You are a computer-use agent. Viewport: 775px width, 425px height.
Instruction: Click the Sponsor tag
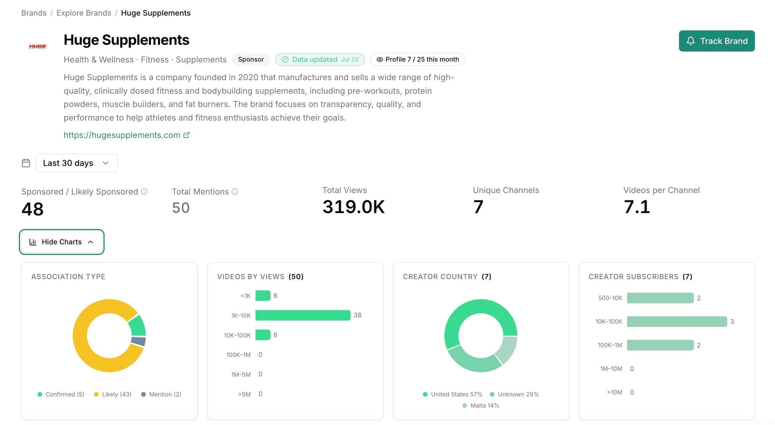coord(250,59)
